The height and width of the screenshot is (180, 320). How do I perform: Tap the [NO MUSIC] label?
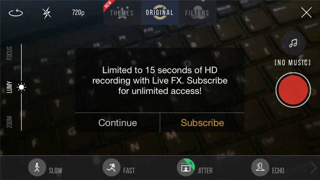tap(293, 63)
